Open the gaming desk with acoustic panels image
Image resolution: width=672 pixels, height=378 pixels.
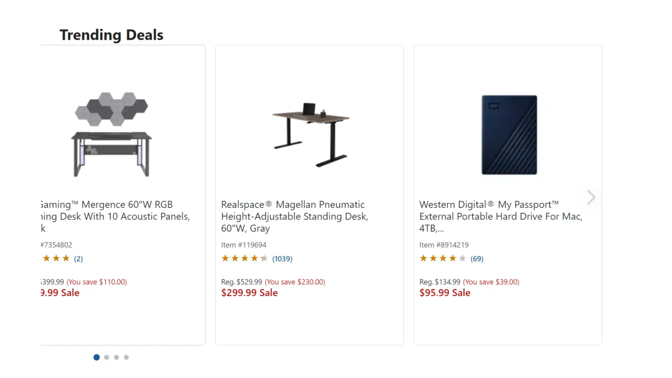coord(112,134)
